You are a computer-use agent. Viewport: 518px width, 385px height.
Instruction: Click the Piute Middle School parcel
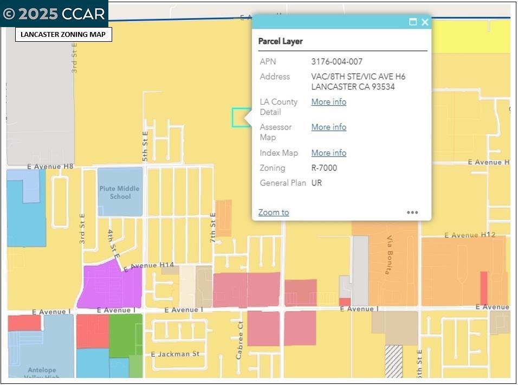[x=120, y=193]
